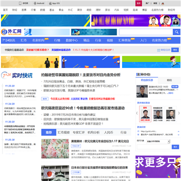Open 梁孟 2019年7月26日市场分析 article
The height and width of the screenshot is (181, 181).
click(x=69, y=115)
